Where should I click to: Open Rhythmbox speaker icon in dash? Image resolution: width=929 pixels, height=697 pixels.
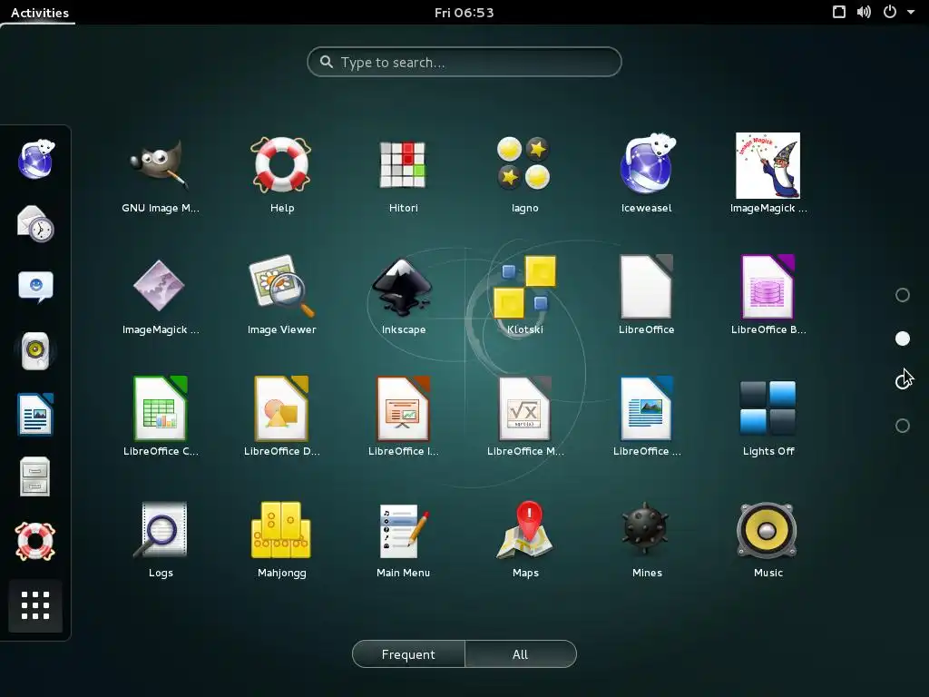[35, 351]
